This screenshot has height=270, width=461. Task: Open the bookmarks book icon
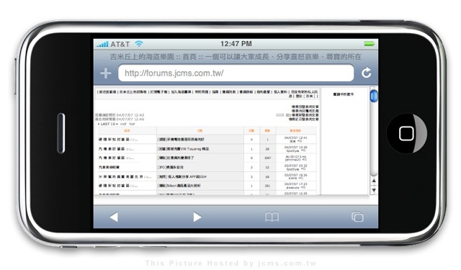coord(272,217)
